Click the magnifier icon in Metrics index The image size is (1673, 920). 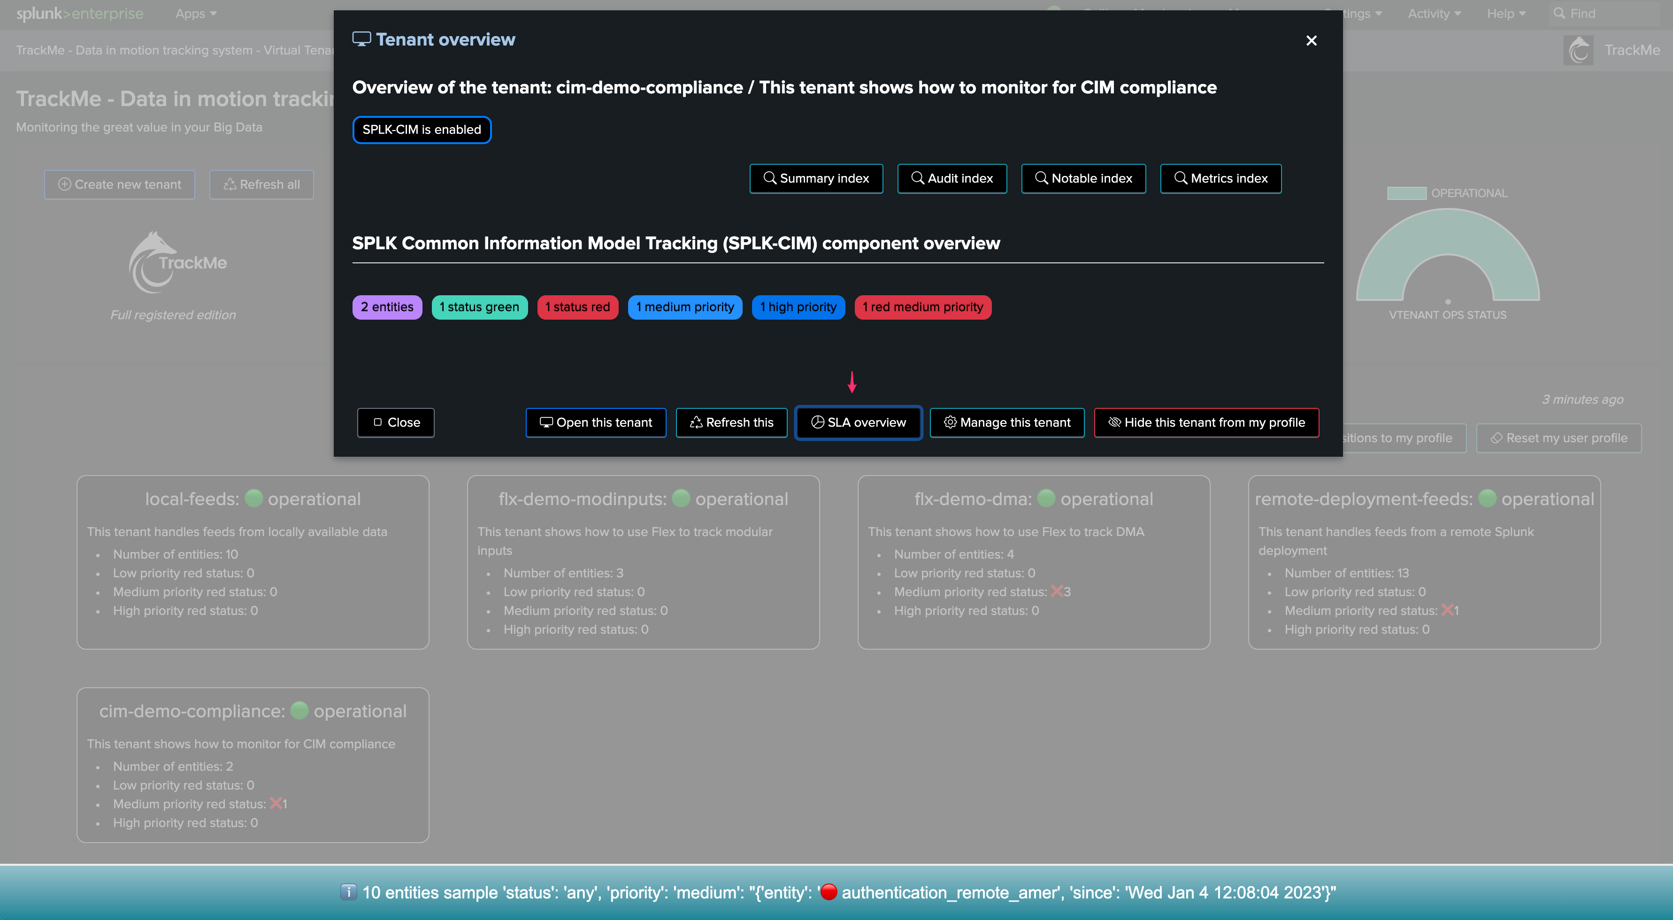tap(1180, 178)
